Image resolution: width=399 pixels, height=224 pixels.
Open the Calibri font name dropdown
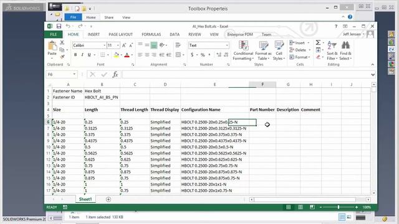click(x=104, y=45)
